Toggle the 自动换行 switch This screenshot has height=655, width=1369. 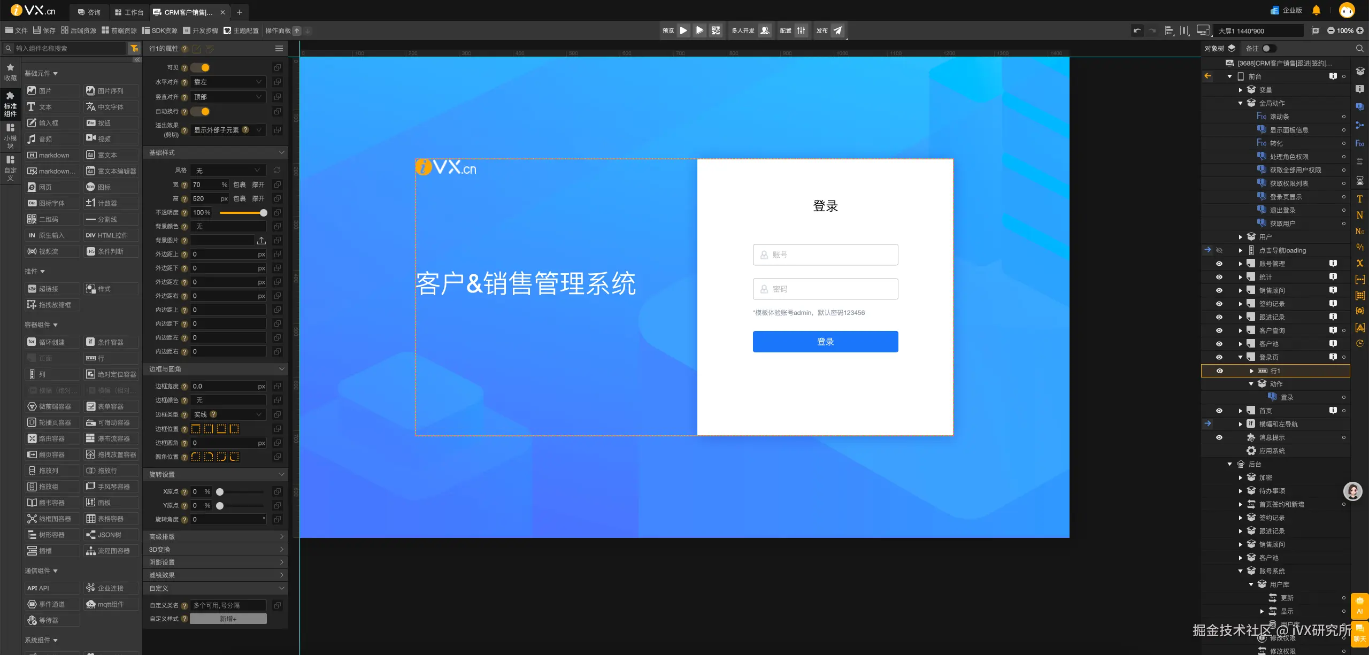201,111
